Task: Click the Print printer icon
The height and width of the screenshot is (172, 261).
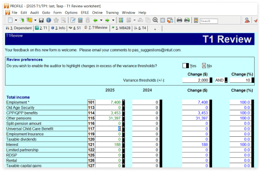Action: click(179, 20)
